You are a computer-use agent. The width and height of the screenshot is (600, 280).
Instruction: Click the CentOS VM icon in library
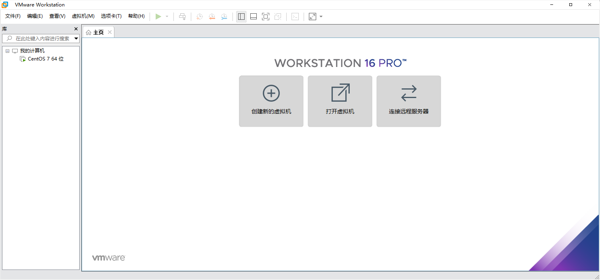(x=23, y=59)
